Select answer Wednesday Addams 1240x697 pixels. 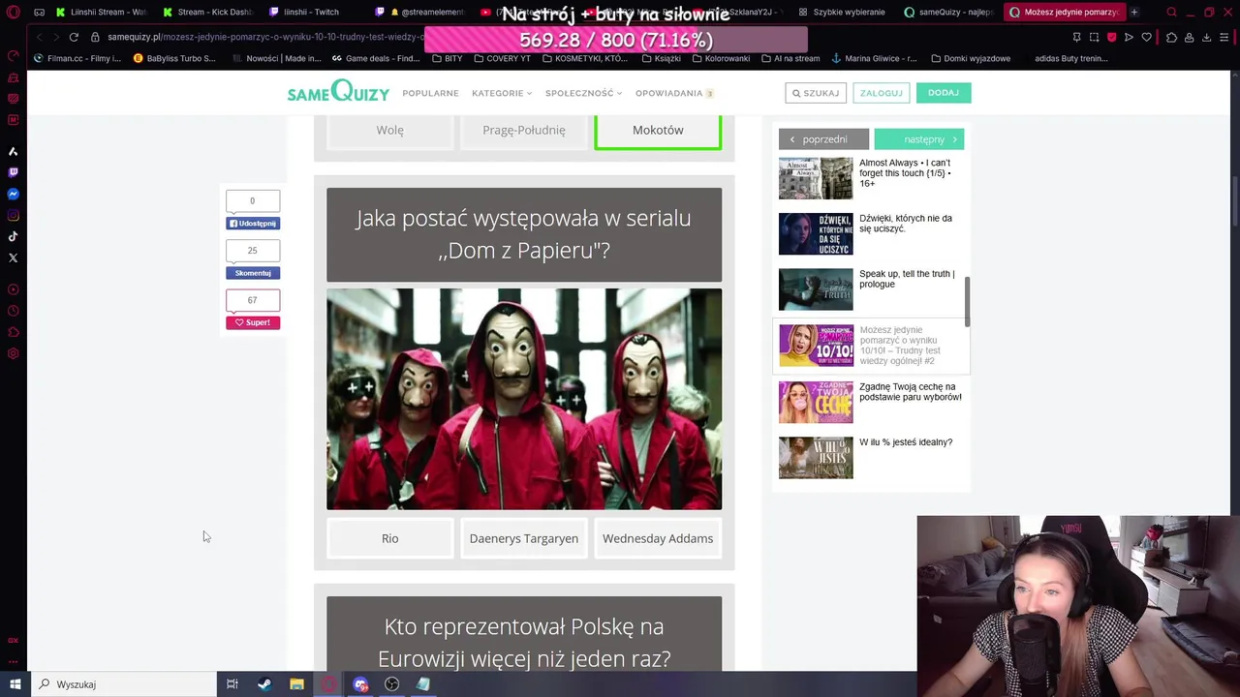658,538
